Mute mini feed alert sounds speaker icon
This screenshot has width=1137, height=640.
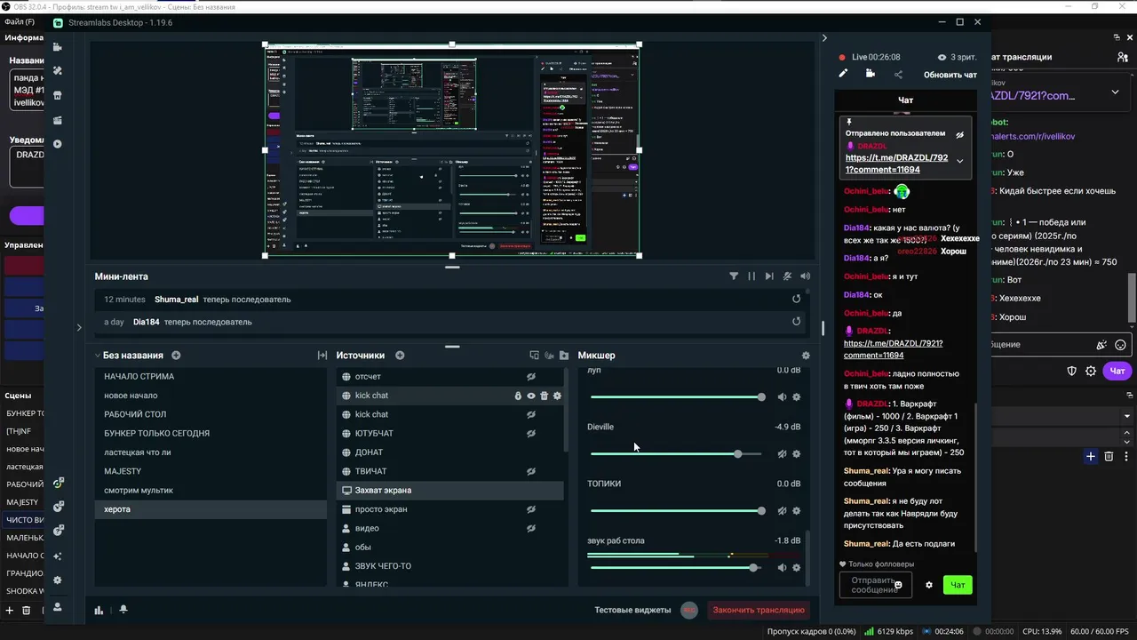point(805,276)
